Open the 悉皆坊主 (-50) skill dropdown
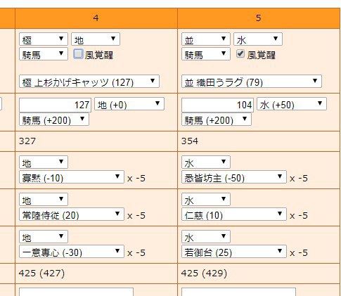The width and height of the screenshot is (341, 296). point(234,177)
